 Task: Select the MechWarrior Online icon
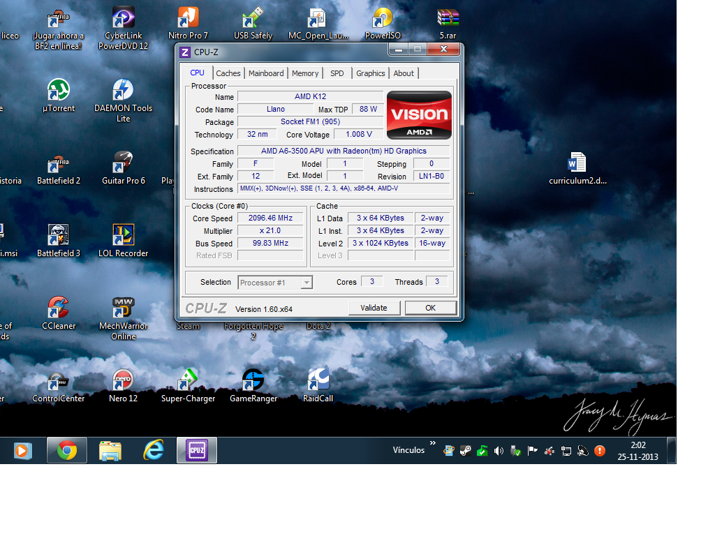[123, 318]
